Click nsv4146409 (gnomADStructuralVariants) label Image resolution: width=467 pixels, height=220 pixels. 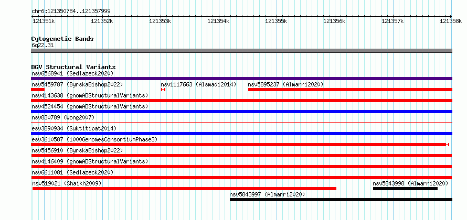point(90,161)
